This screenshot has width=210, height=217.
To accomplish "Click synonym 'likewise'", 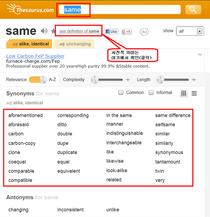I will click(115, 161).
